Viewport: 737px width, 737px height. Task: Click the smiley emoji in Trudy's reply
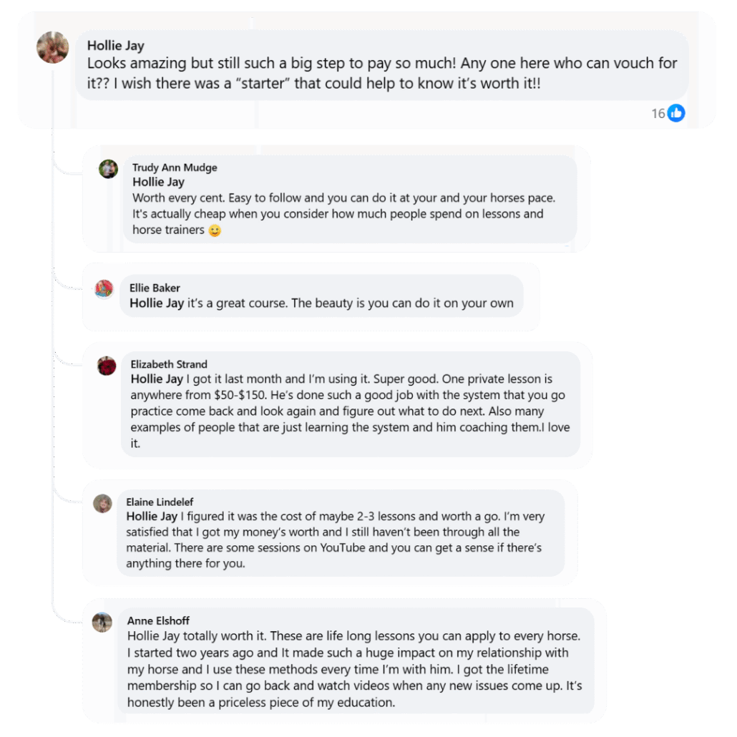(215, 231)
